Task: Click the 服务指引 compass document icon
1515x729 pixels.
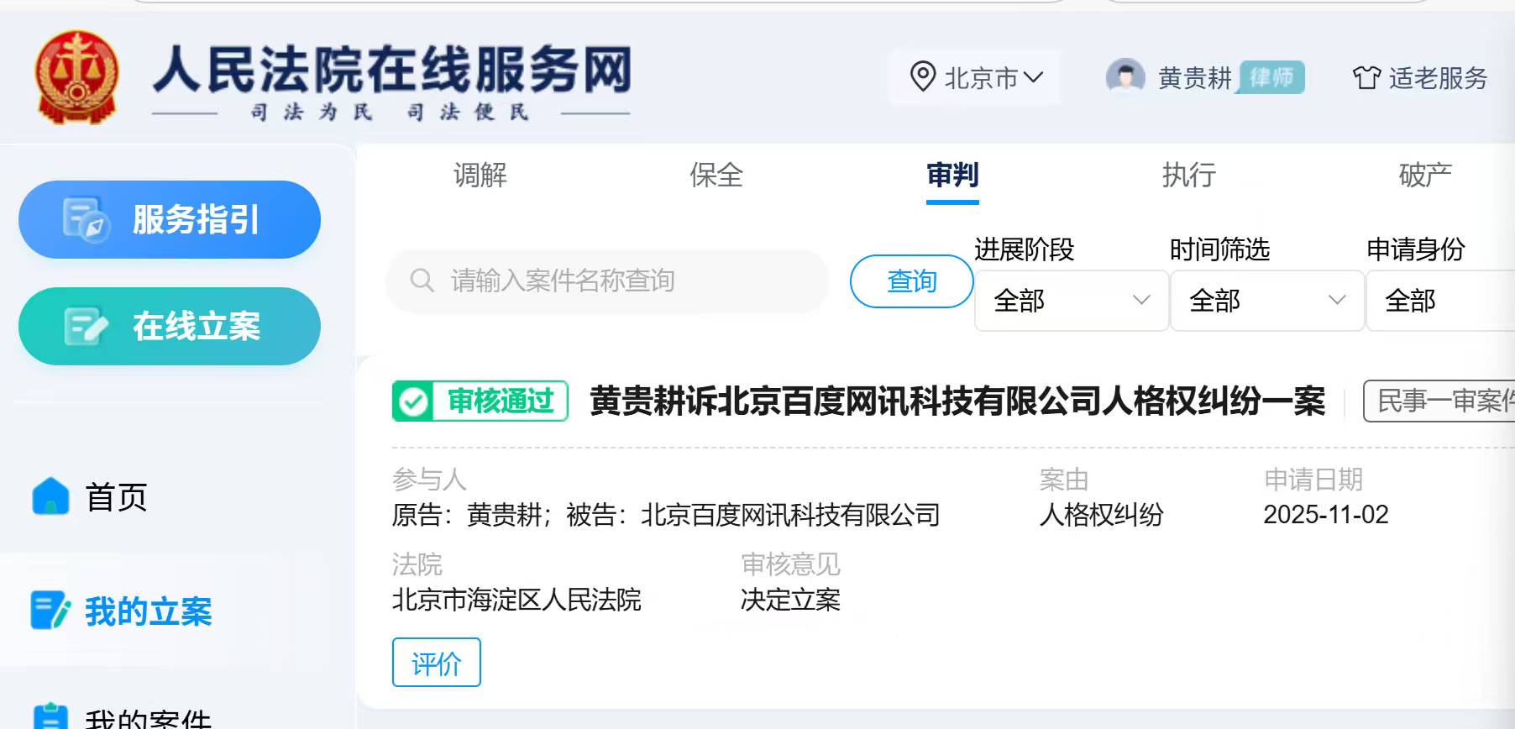Action: click(86, 219)
